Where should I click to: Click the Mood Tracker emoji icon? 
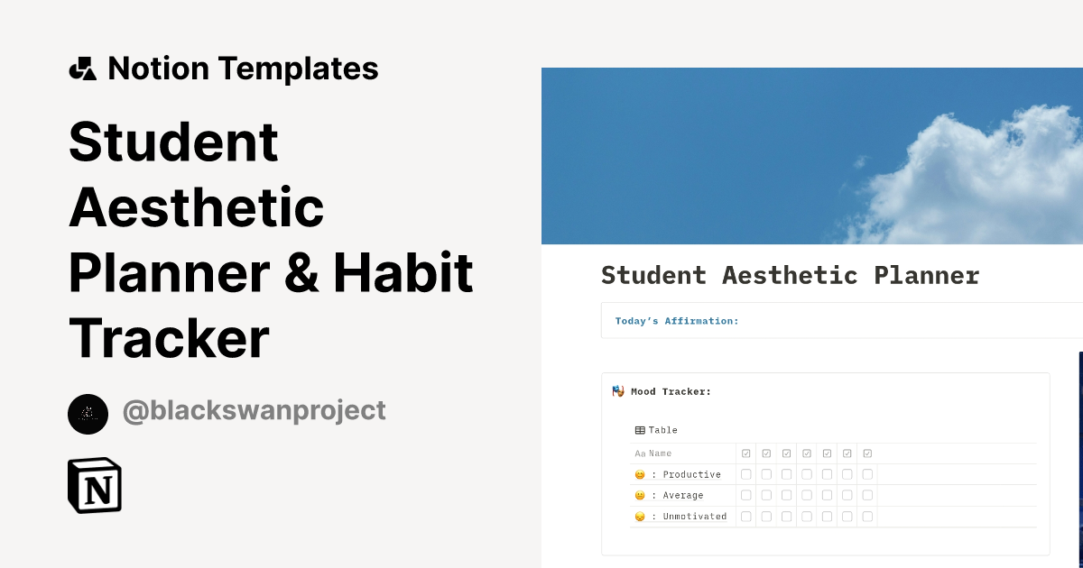pyautogui.click(x=617, y=391)
